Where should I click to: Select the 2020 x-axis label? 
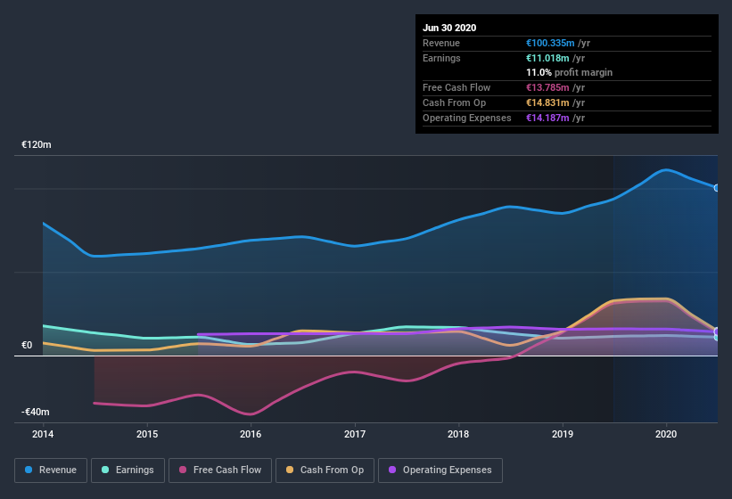click(x=666, y=434)
